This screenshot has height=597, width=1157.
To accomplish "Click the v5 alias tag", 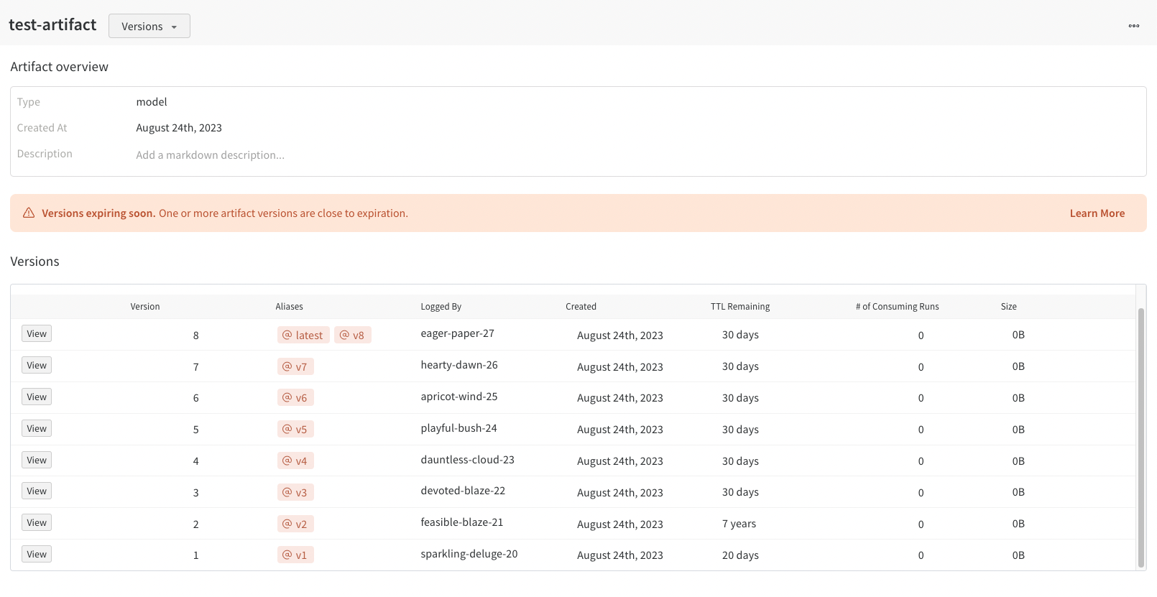I will click(295, 430).
